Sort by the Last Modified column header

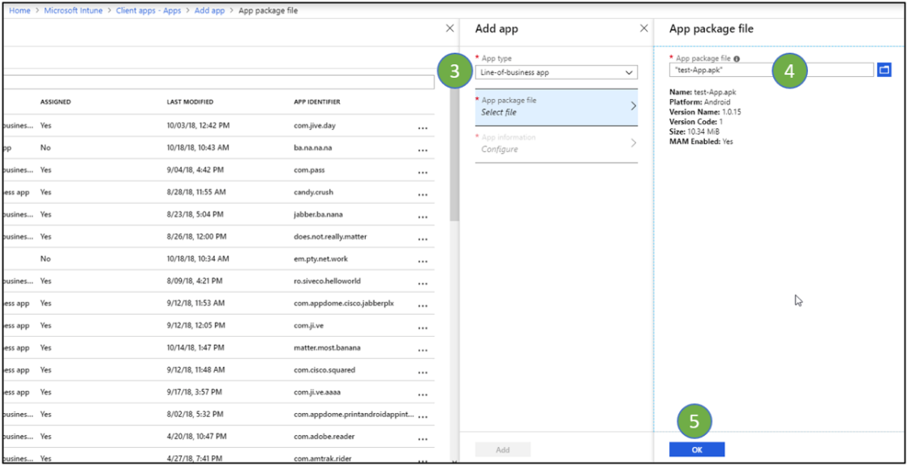[190, 102]
